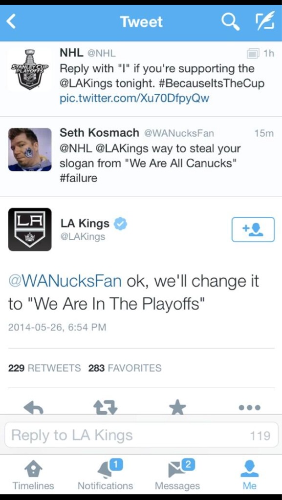
Task: Retweet the LA Kings tweet
Action: [105, 407]
